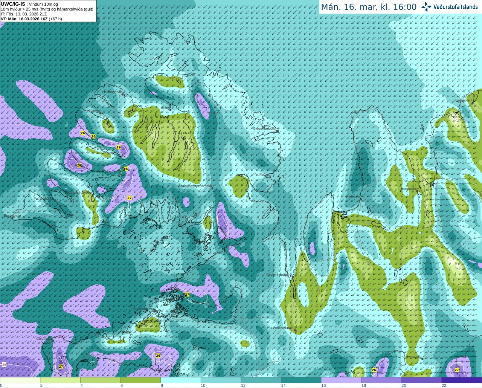Click the 26 gust marker southwest of Hveravellir
Screen dimensions: 482x388
374,370
